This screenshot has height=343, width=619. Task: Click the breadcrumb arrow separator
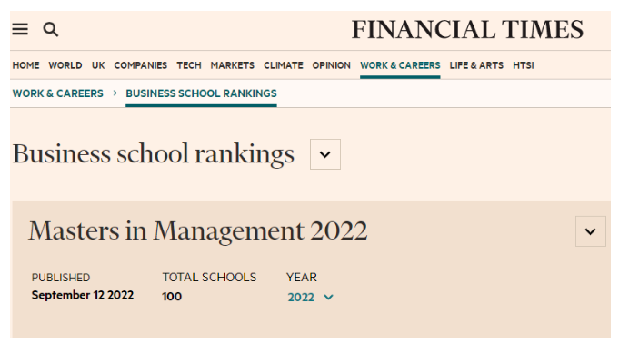115,93
